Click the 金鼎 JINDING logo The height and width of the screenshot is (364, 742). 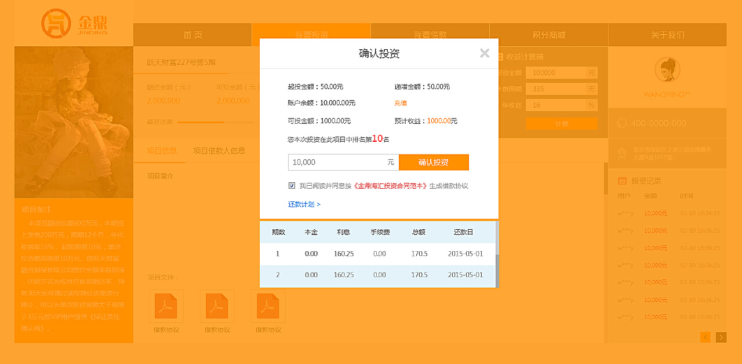[74, 23]
